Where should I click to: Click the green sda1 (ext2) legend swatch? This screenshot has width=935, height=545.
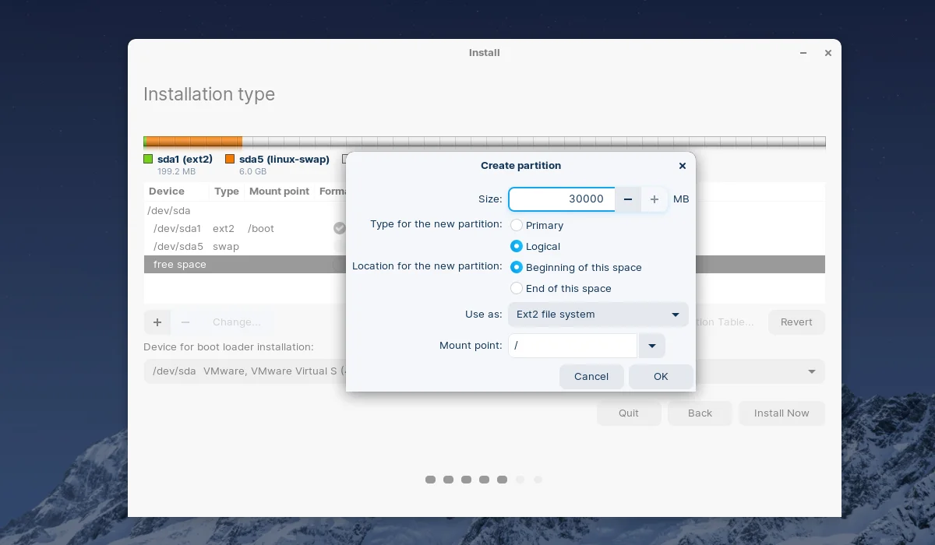point(148,159)
